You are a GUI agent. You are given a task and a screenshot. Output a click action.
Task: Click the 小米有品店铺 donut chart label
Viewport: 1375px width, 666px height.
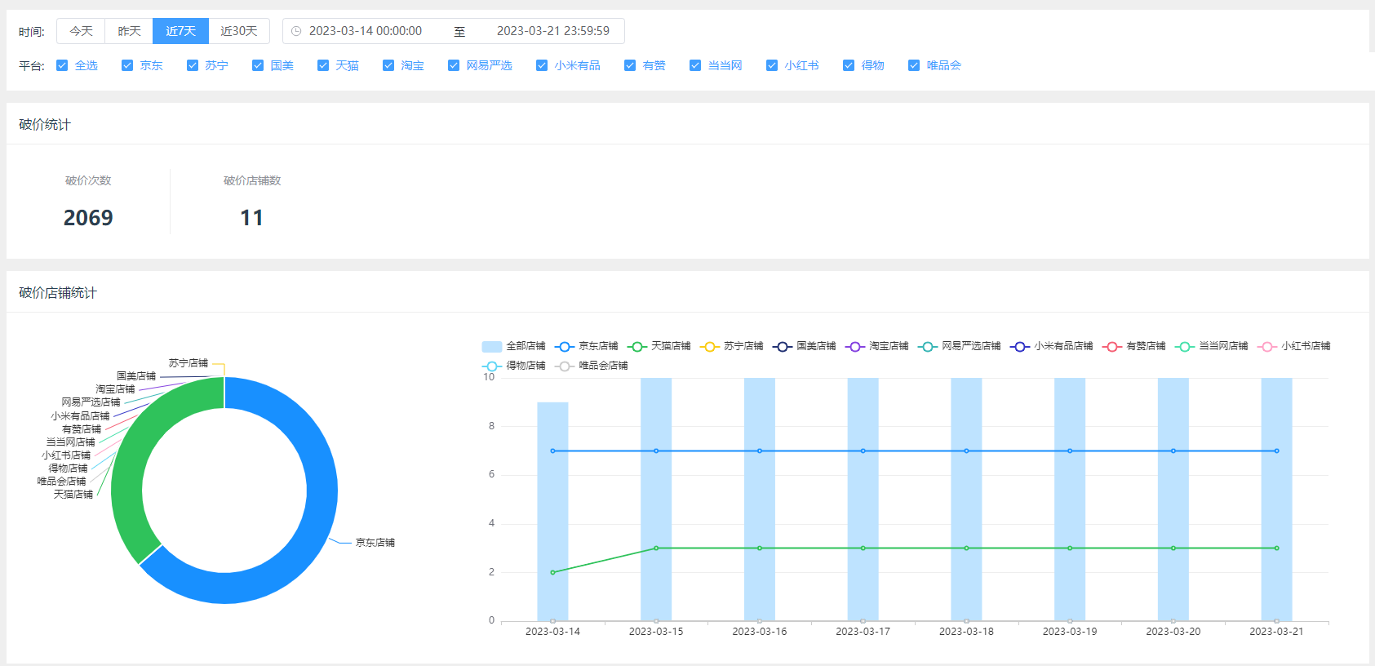80,416
